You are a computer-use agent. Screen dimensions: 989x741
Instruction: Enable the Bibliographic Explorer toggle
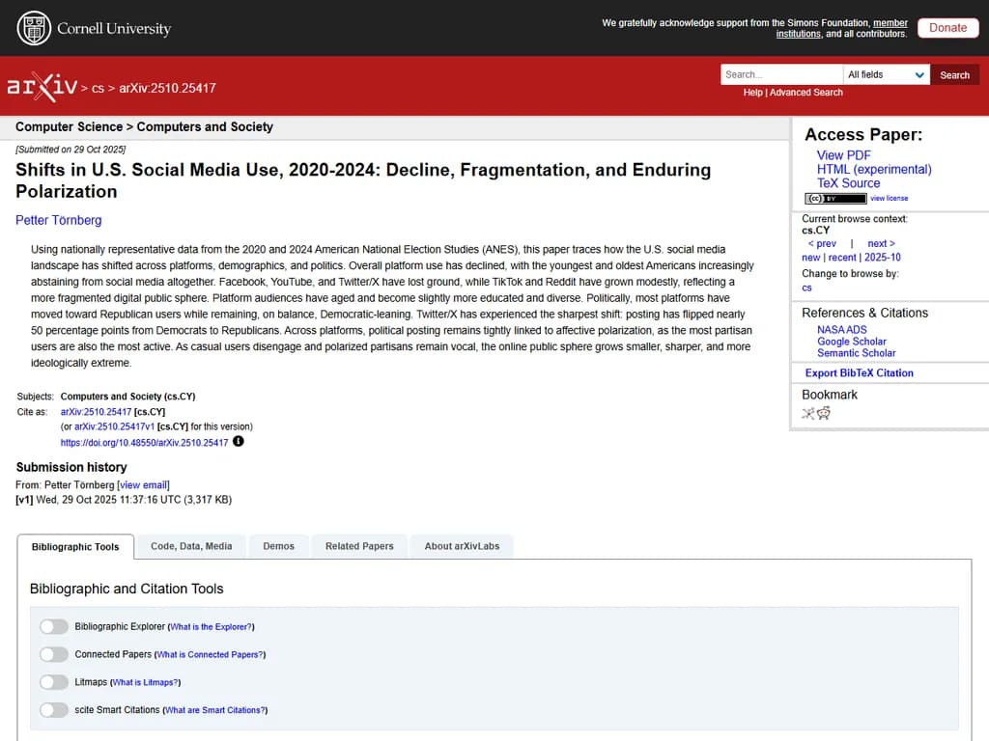(x=54, y=626)
